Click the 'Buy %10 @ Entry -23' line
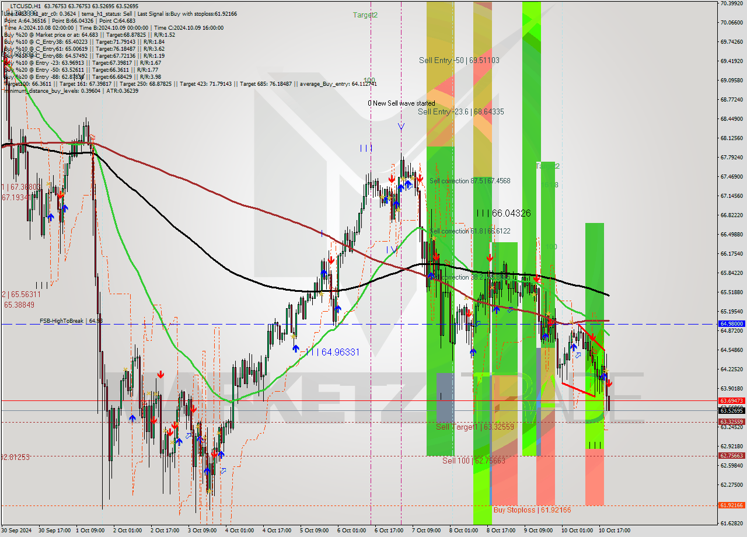The width and height of the screenshot is (747, 537). click(x=82, y=62)
